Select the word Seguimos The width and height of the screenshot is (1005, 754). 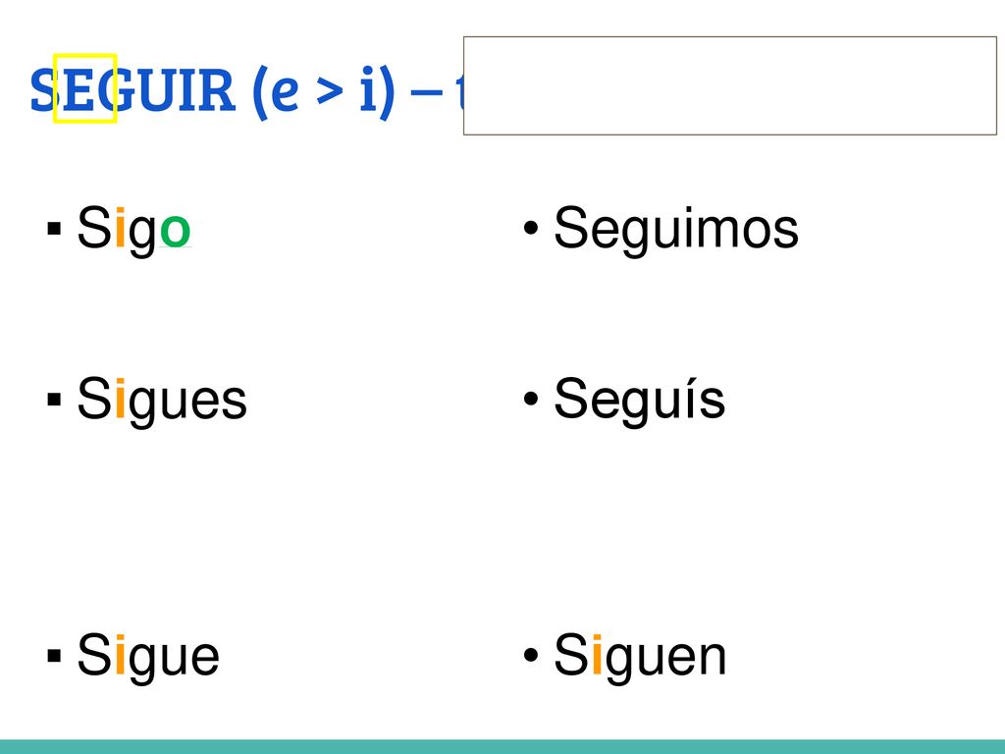[676, 229]
